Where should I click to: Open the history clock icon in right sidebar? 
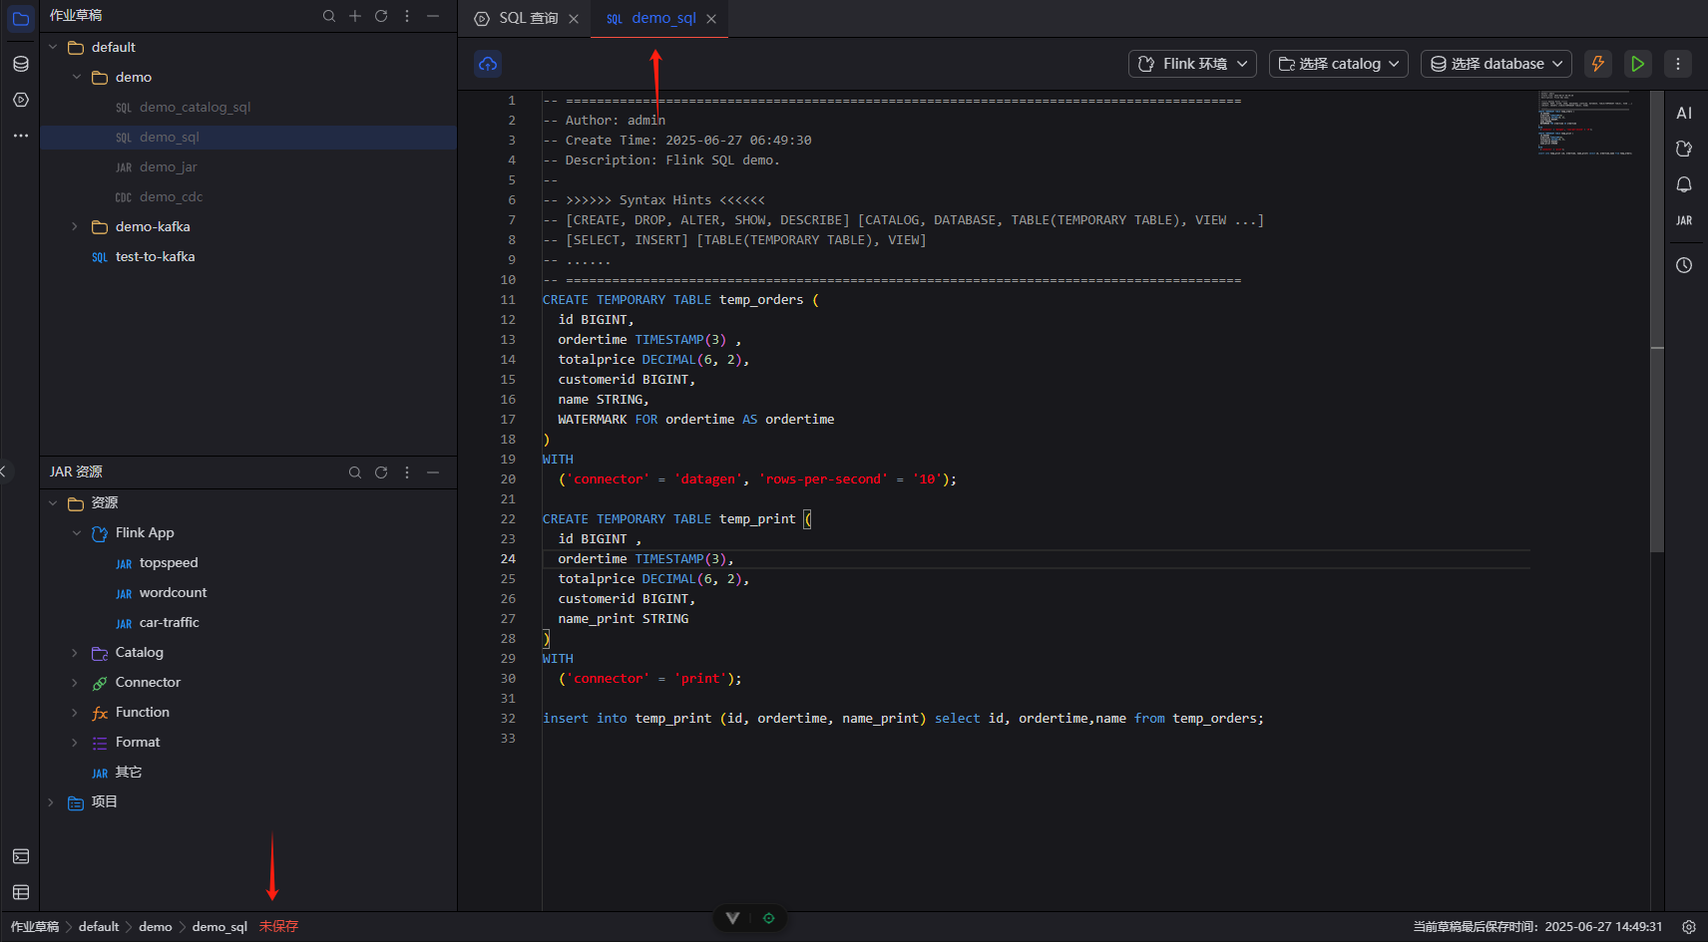[1684, 265]
